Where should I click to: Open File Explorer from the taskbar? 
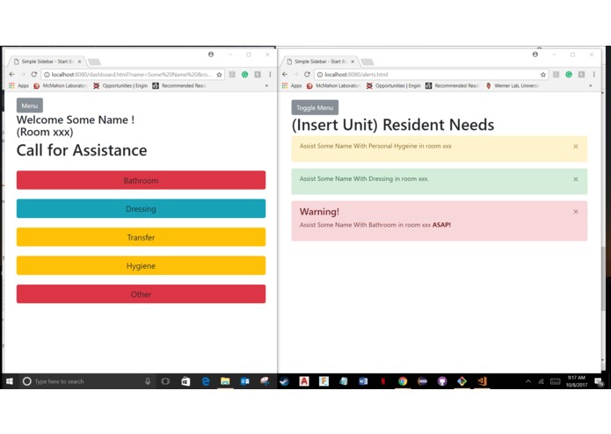coord(225,381)
